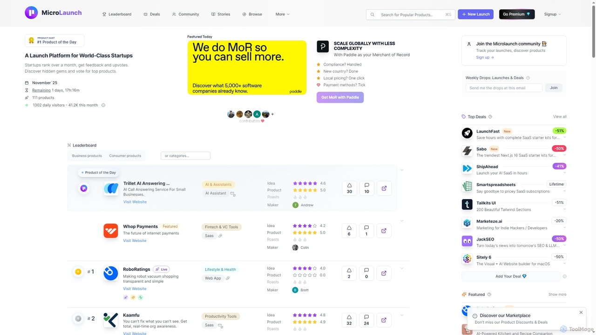Click the Smartspreadsheets deal icon
596x335 pixels.
click(467, 187)
